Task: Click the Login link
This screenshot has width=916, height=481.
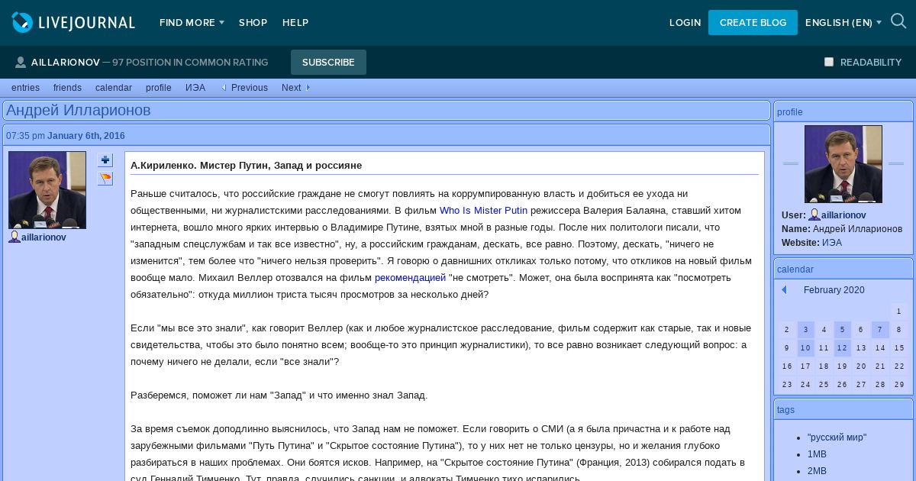Action: 685,23
